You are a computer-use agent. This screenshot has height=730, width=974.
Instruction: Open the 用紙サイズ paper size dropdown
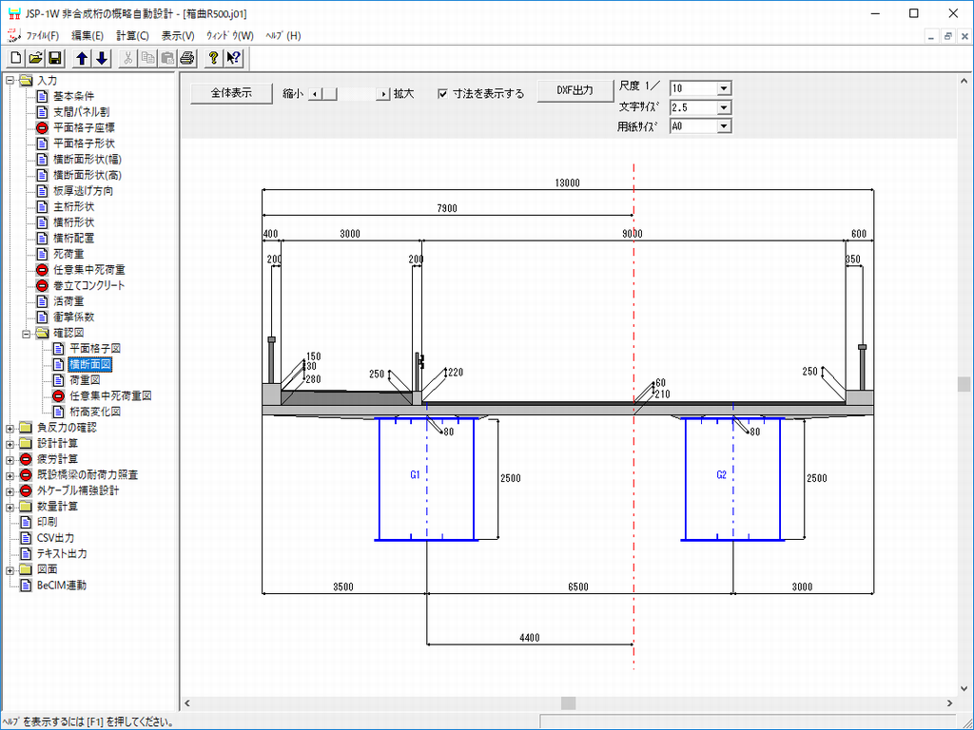point(724,126)
